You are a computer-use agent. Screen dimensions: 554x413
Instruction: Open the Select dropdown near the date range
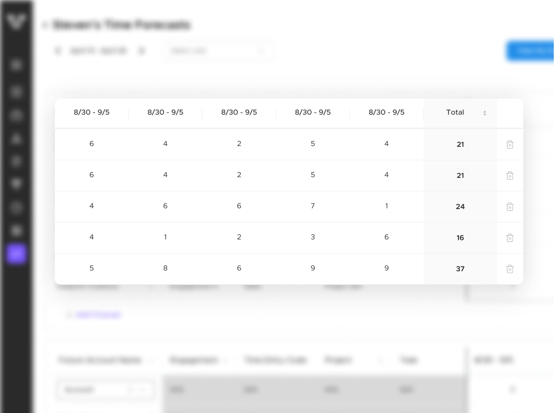click(x=218, y=51)
